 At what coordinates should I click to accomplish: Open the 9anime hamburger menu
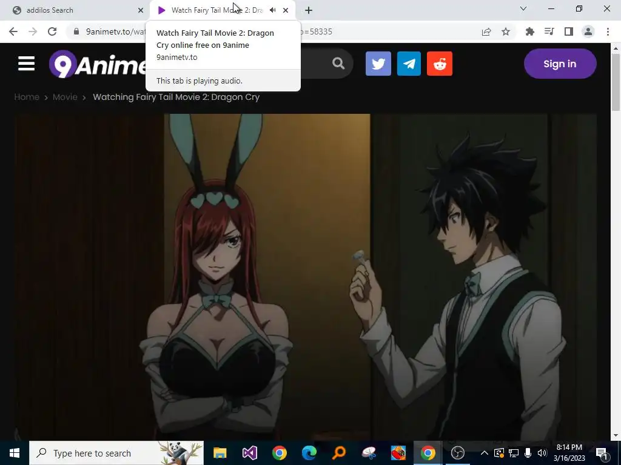tap(26, 64)
